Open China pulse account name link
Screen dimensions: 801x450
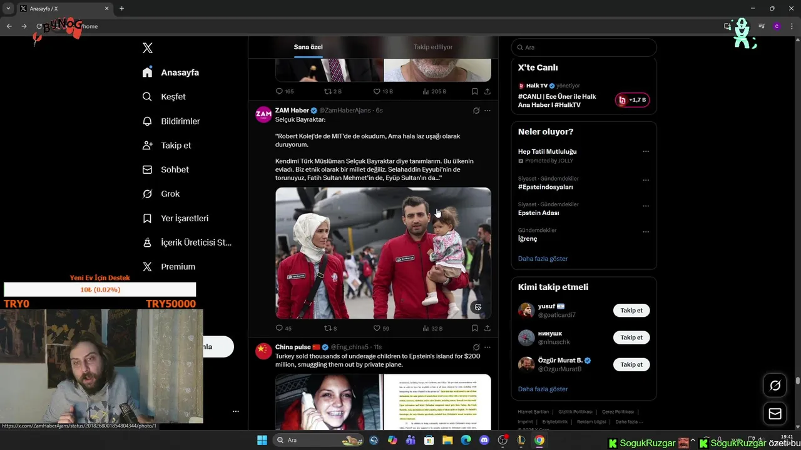pos(293,347)
